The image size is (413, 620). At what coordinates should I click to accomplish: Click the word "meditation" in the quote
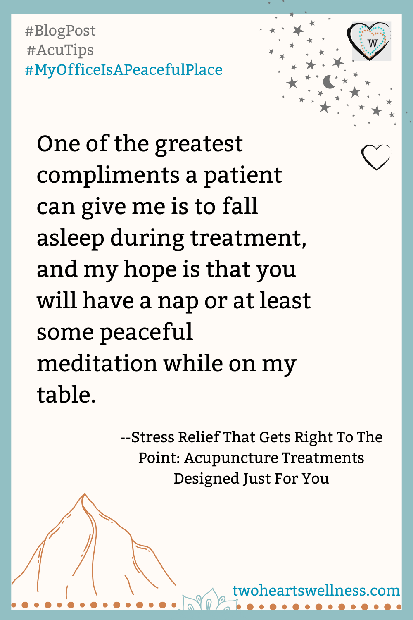(97, 364)
